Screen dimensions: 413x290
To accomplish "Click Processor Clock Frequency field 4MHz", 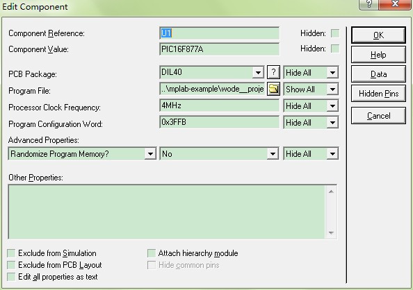I will point(219,105).
